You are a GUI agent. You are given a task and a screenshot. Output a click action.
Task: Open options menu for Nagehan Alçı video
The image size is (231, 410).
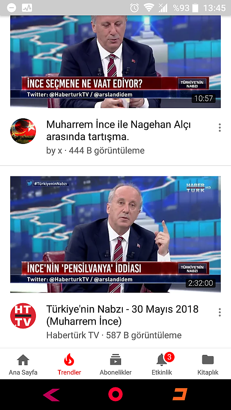coord(219,128)
